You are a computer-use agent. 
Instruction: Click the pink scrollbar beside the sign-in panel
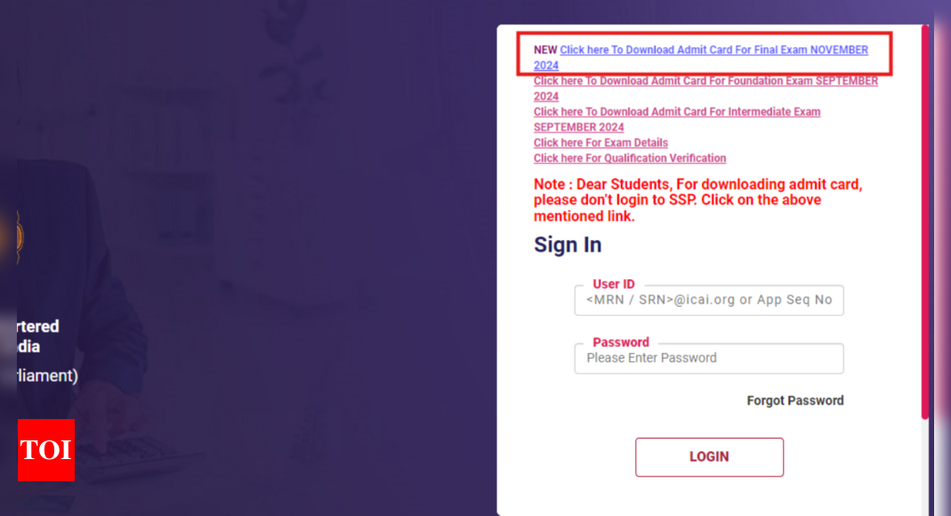(925, 222)
